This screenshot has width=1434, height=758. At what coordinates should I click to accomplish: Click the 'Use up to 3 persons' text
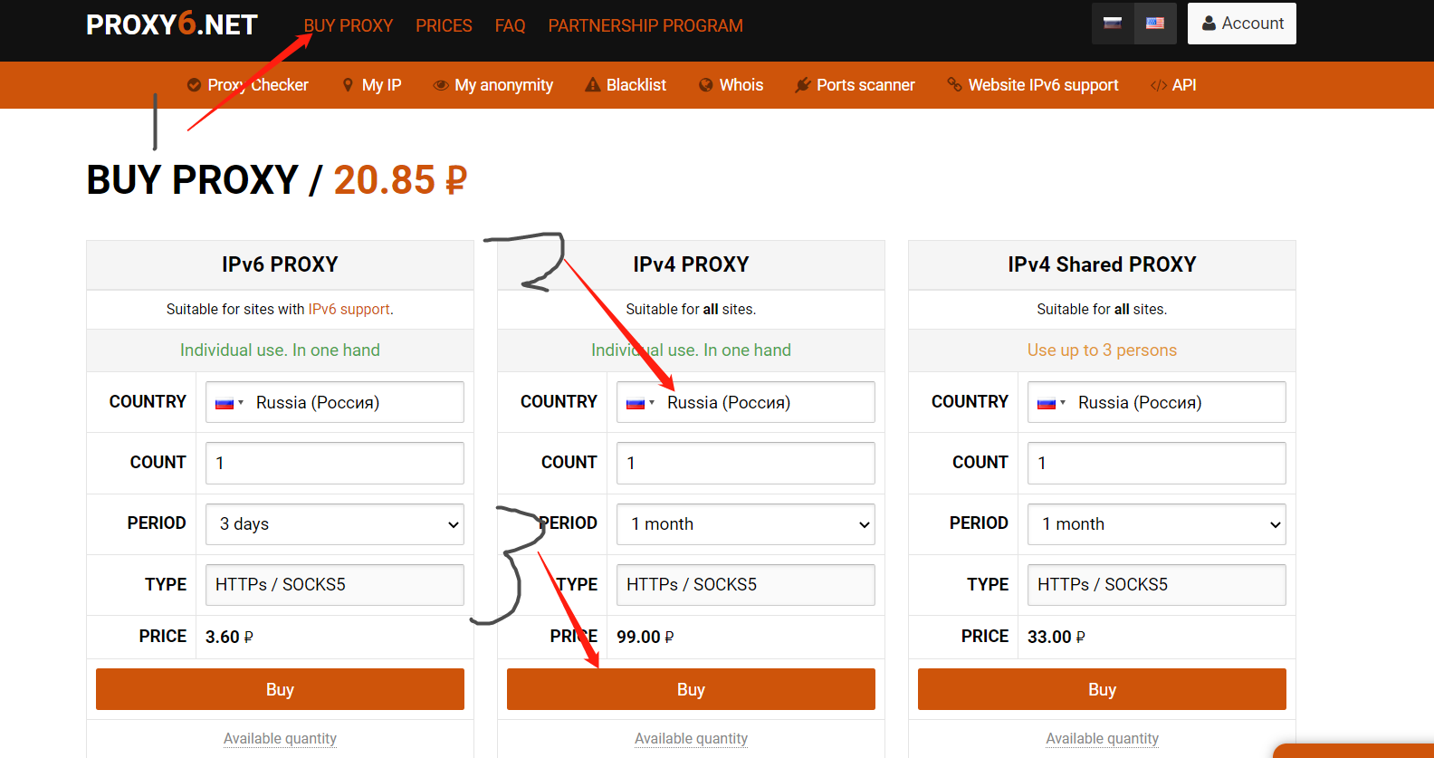[1102, 350]
